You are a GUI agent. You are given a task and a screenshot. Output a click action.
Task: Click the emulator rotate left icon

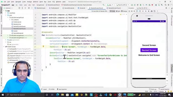point(137,11)
